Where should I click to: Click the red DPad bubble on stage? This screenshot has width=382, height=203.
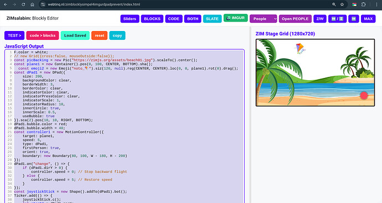pyautogui.click(x=364, y=95)
